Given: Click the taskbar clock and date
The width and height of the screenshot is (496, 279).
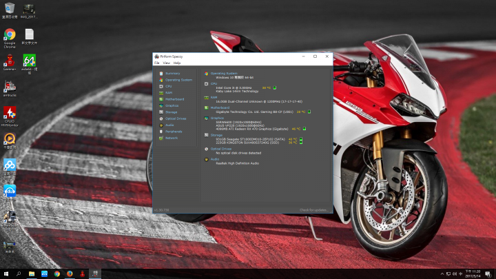Looking at the screenshot, I should [473, 274].
